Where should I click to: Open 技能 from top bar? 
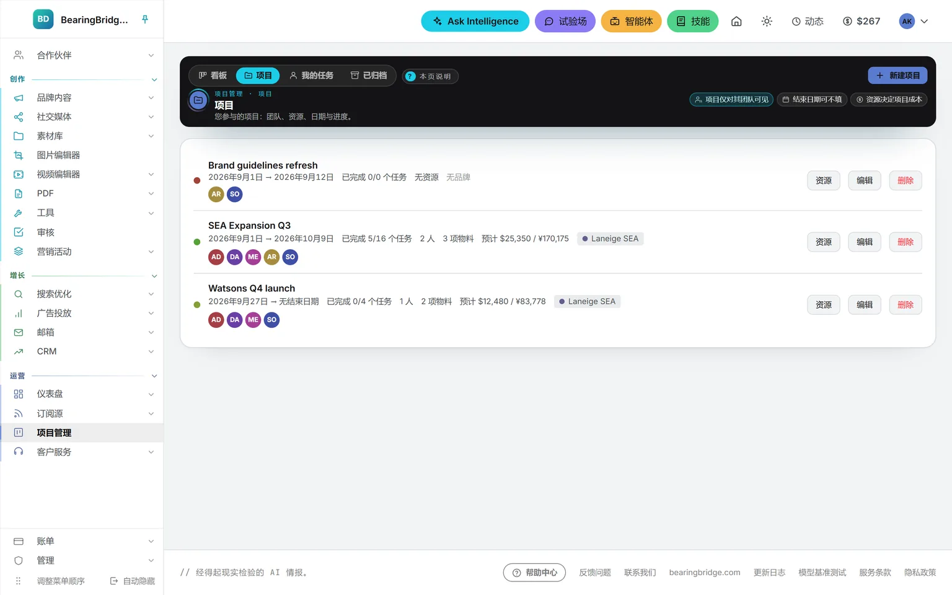point(693,21)
